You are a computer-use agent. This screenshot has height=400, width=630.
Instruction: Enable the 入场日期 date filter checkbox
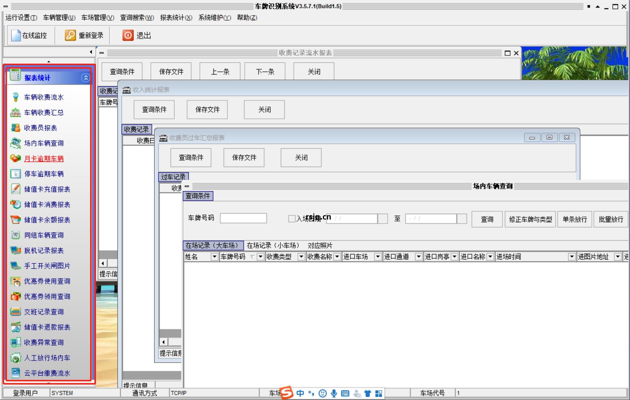tap(291, 219)
